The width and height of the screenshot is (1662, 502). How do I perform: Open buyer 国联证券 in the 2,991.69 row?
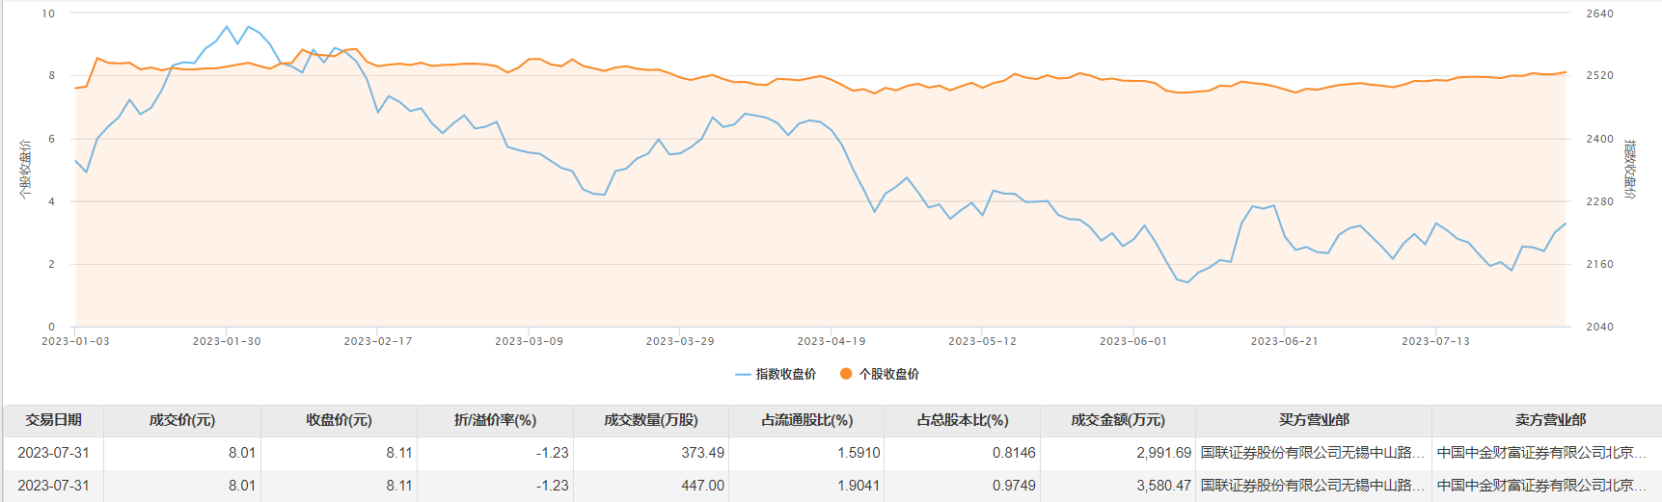coord(1313,453)
